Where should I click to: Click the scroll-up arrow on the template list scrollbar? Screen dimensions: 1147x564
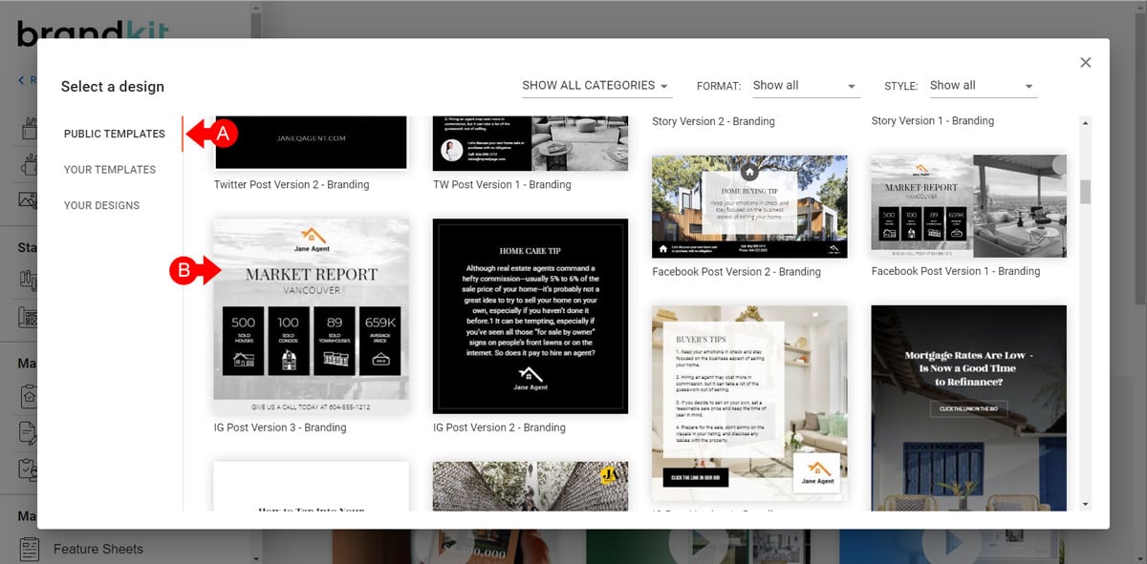(x=1085, y=121)
